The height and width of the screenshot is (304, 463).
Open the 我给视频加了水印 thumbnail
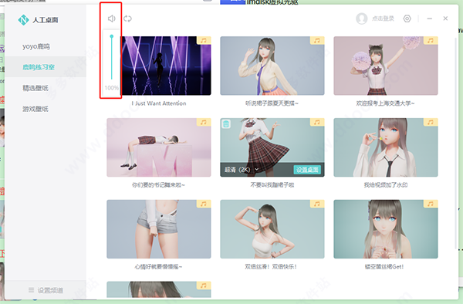click(386, 147)
